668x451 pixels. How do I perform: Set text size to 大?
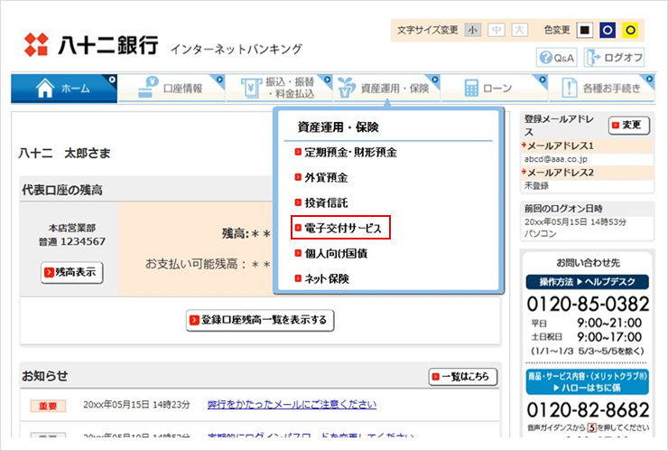tap(519, 30)
